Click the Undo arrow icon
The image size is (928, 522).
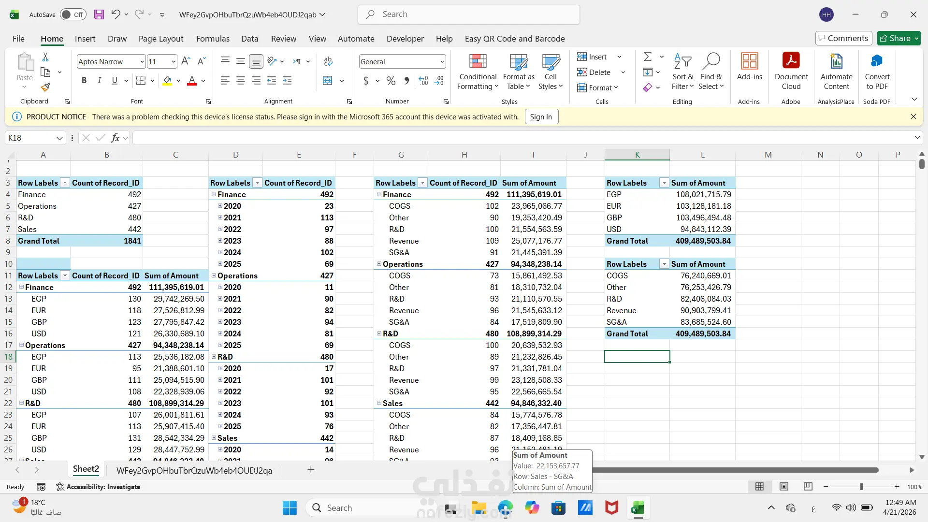pos(116,14)
